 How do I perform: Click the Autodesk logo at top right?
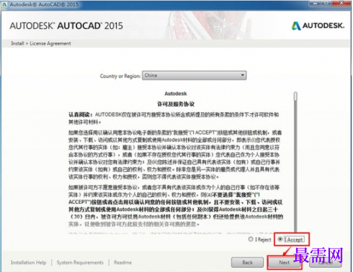(318, 26)
